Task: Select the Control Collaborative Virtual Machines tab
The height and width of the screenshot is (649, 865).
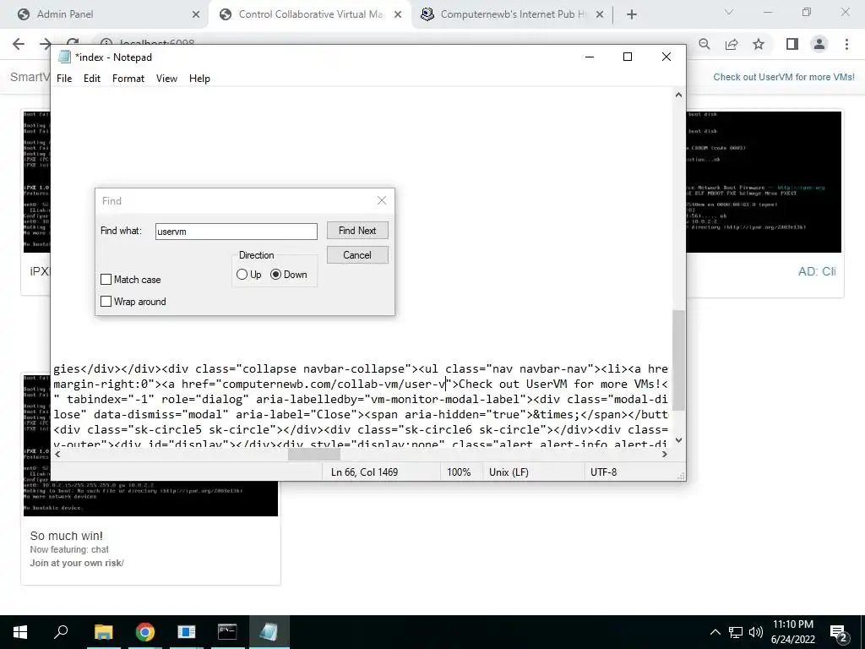Action: (311, 14)
